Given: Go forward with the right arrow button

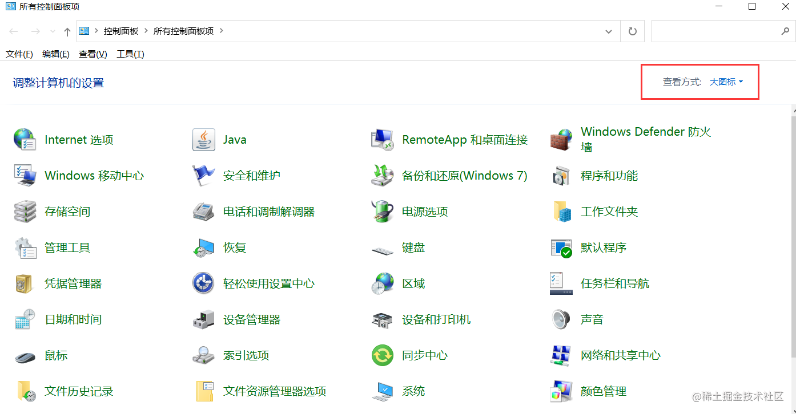Looking at the screenshot, I should (x=35, y=31).
